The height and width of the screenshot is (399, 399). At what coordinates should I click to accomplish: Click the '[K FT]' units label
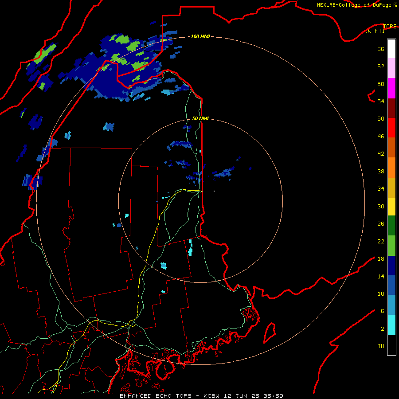375,31
